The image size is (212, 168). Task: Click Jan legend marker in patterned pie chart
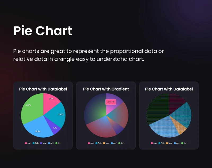click(152, 143)
